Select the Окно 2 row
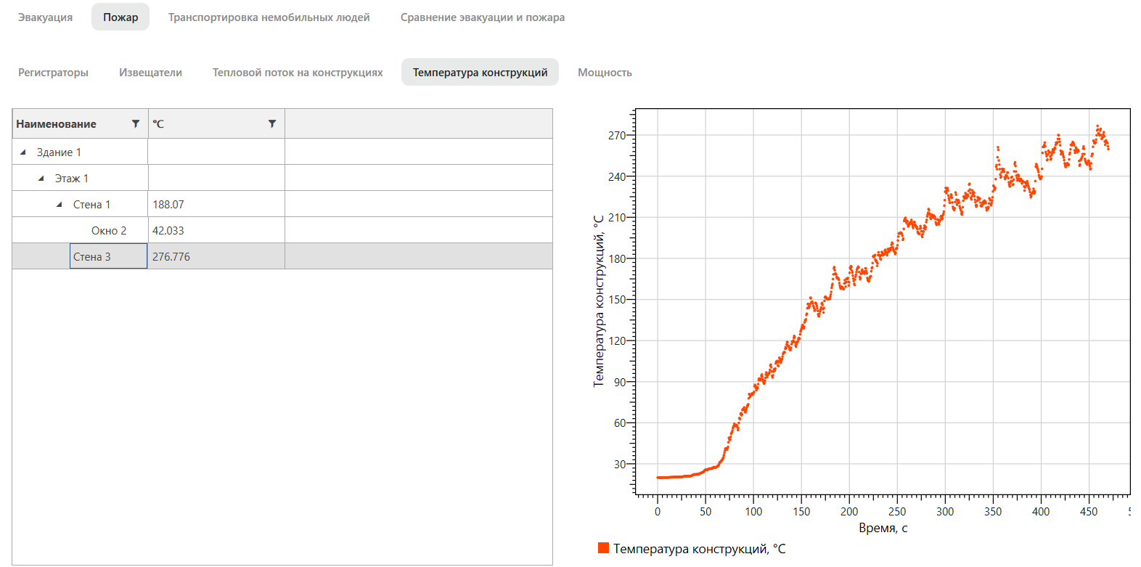1141x567 pixels. click(282, 230)
